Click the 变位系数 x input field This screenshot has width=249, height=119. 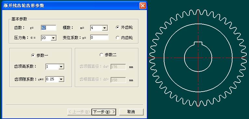(99, 37)
